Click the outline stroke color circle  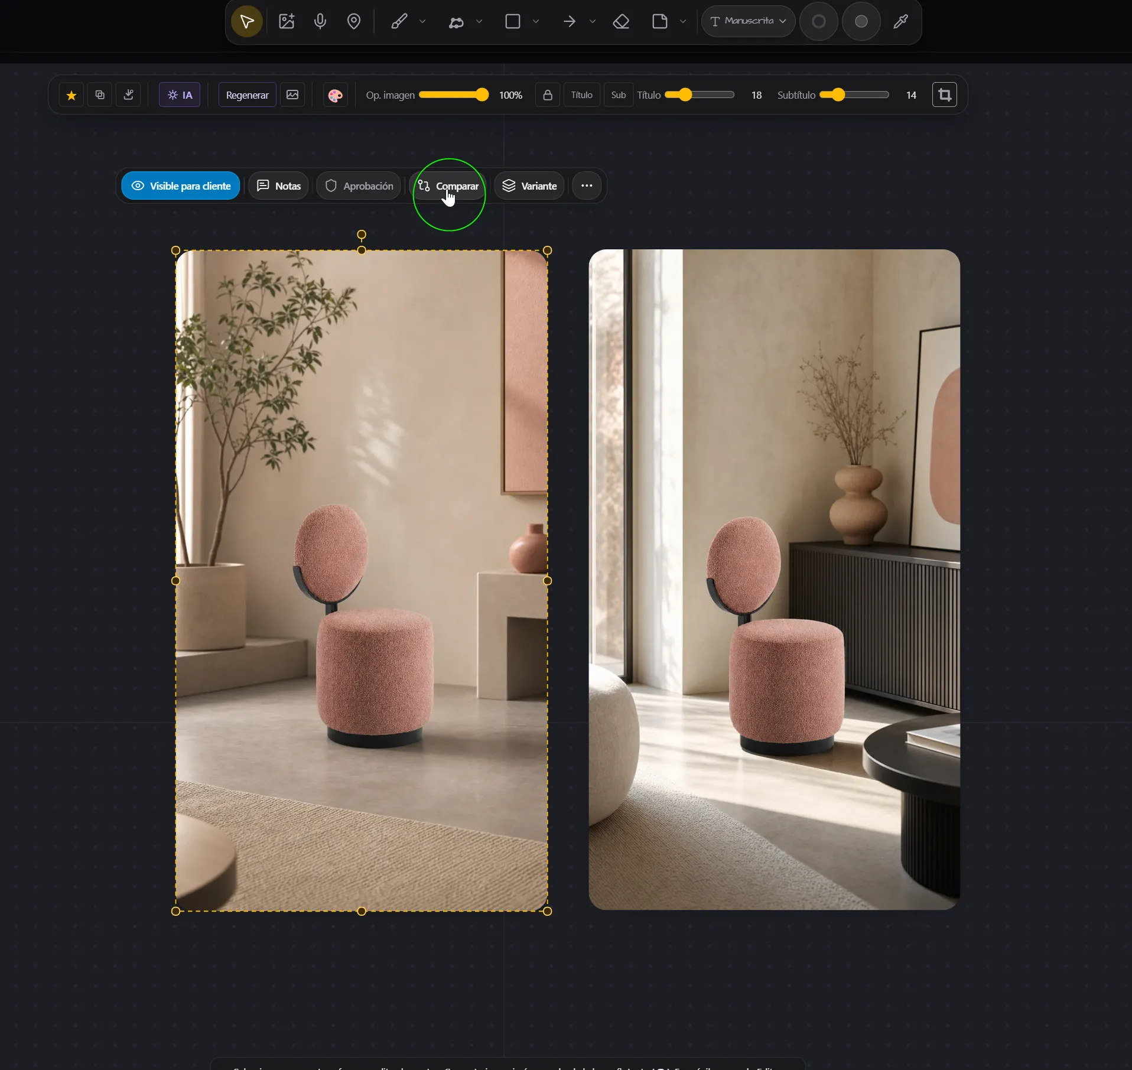(x=819, y=22)
